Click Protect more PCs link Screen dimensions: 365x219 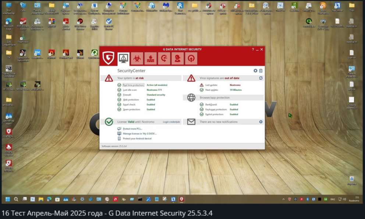pyautogui.click(x=132, y=129)
